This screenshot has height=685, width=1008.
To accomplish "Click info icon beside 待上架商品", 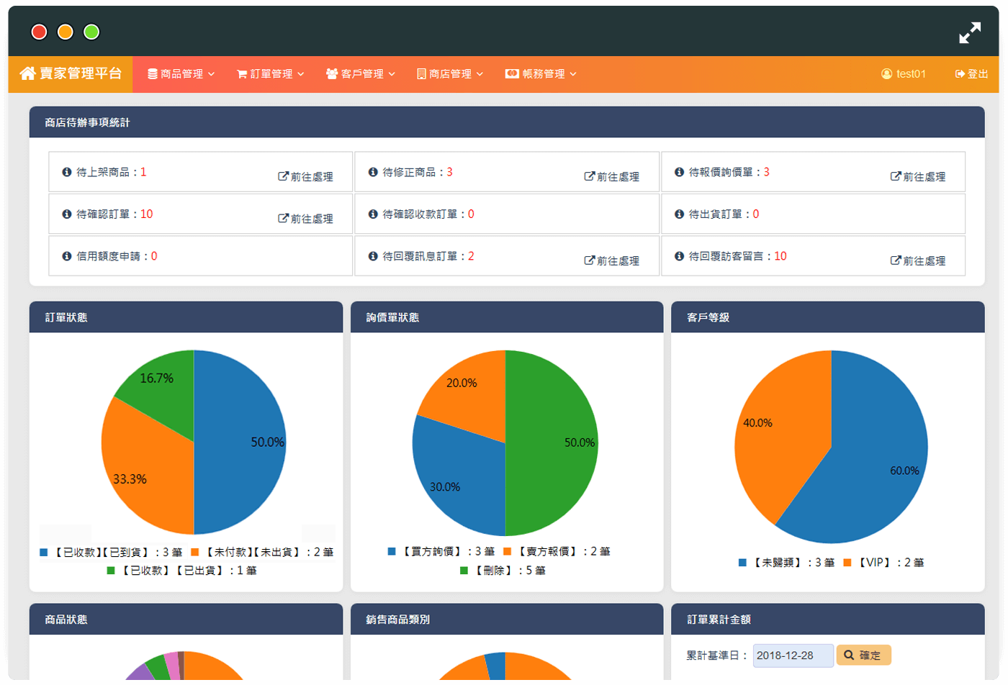I will [x=67, y=172].
